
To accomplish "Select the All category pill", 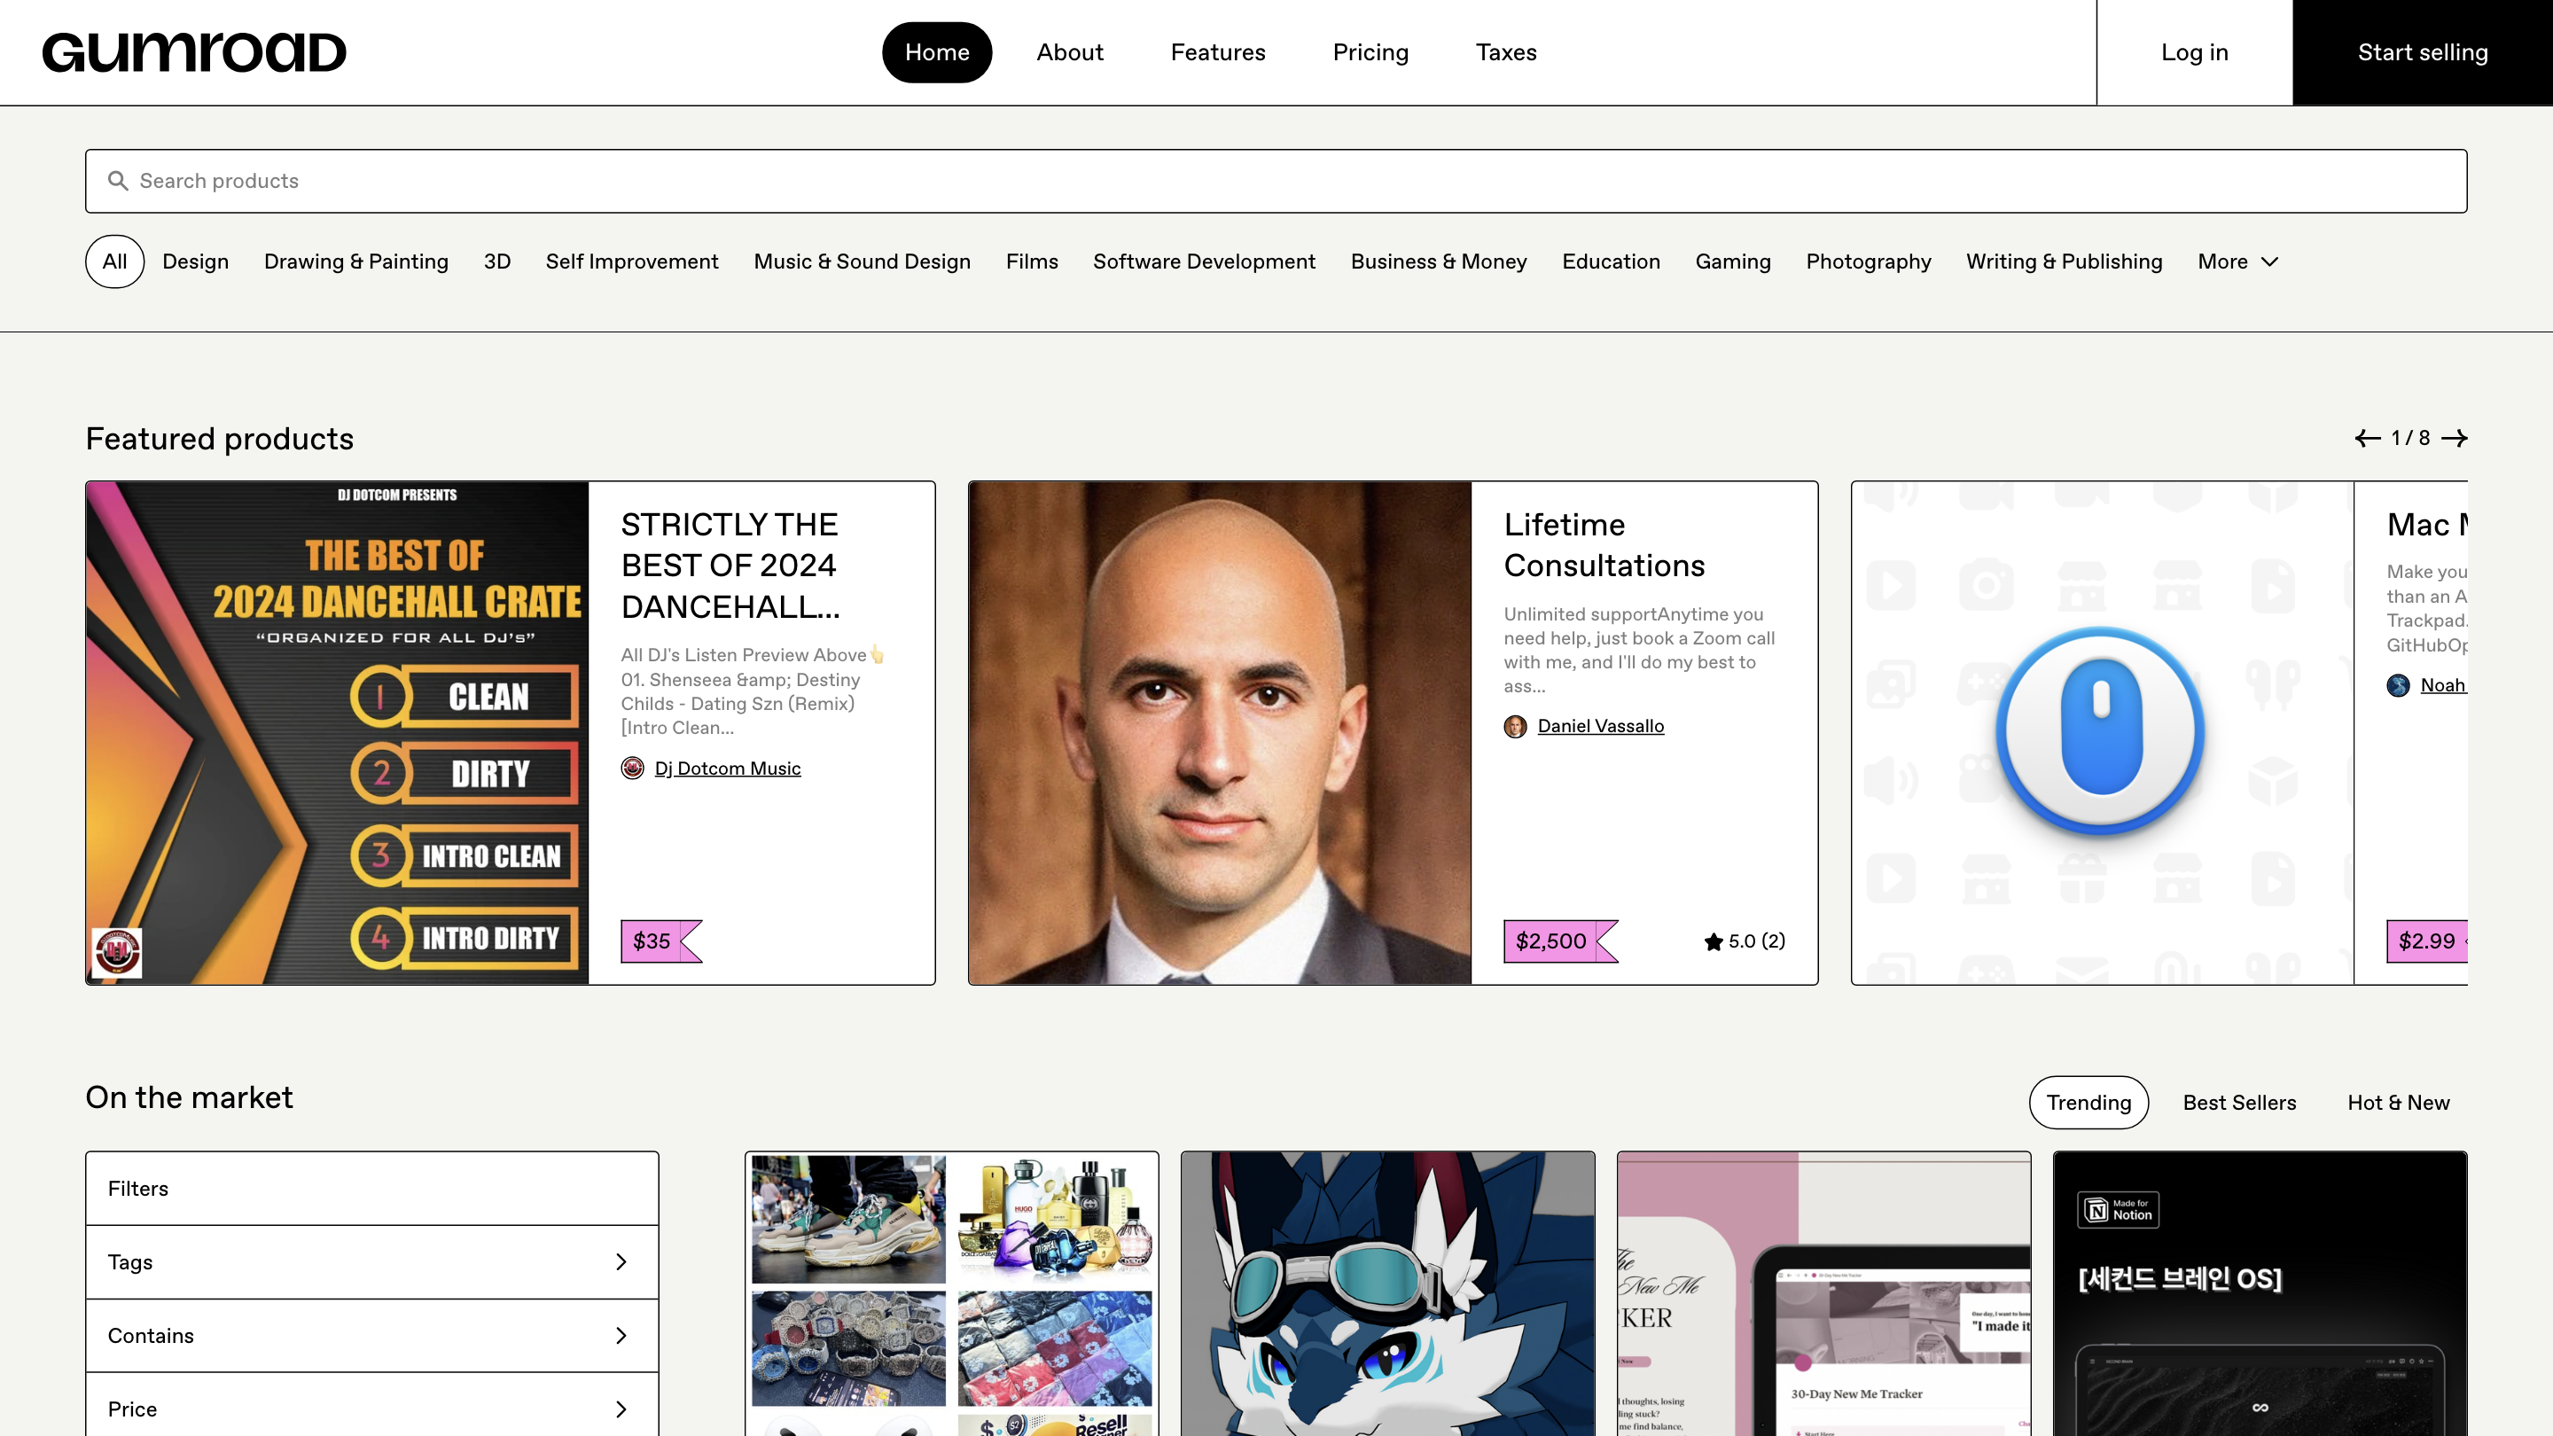I will (x=115, y=261).
